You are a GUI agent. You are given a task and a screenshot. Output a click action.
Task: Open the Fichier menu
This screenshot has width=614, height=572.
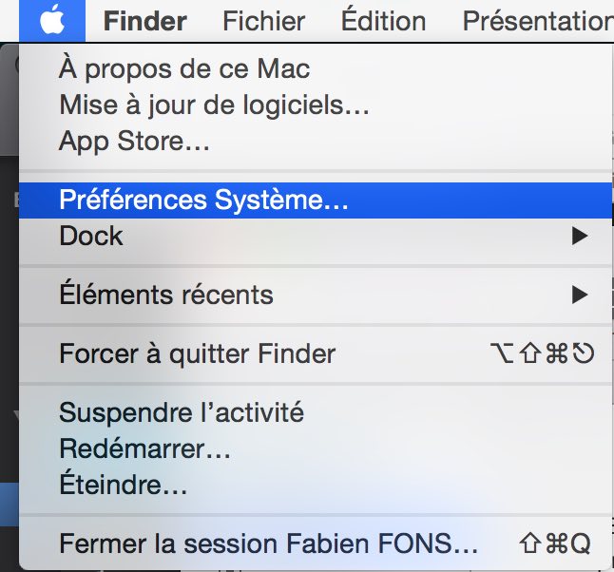tap(263, 21)
